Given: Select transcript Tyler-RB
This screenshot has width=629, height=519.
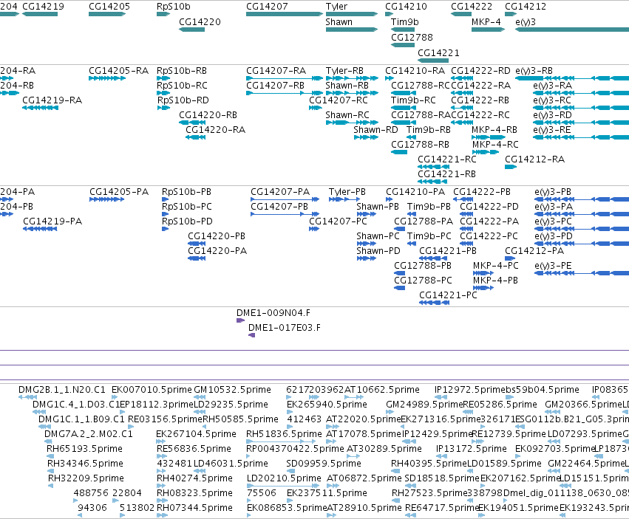Looking at the screenshot, I should point(344,71).
